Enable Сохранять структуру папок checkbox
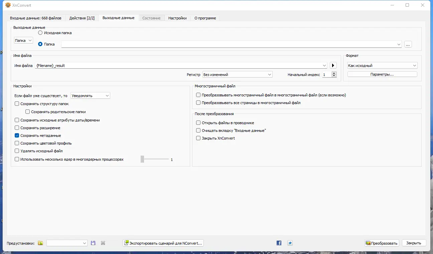The width and height of the screenshot is (433, 254). 17,104
